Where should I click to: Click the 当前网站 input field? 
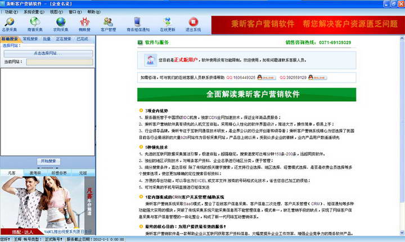60,62
